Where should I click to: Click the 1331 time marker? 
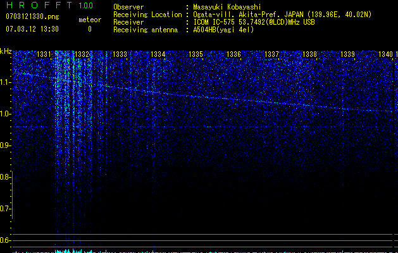click(44, 54)
